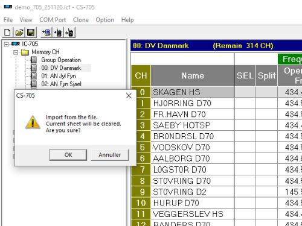Click the sheet icon beside 02: AN Fyn Sjael
Image resolution: width=302 pixels, height=226 pixels.
34,84
